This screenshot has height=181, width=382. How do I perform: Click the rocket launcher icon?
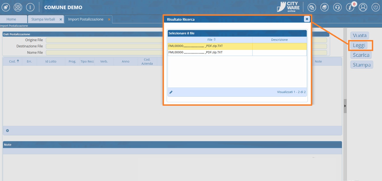[6, 7]
